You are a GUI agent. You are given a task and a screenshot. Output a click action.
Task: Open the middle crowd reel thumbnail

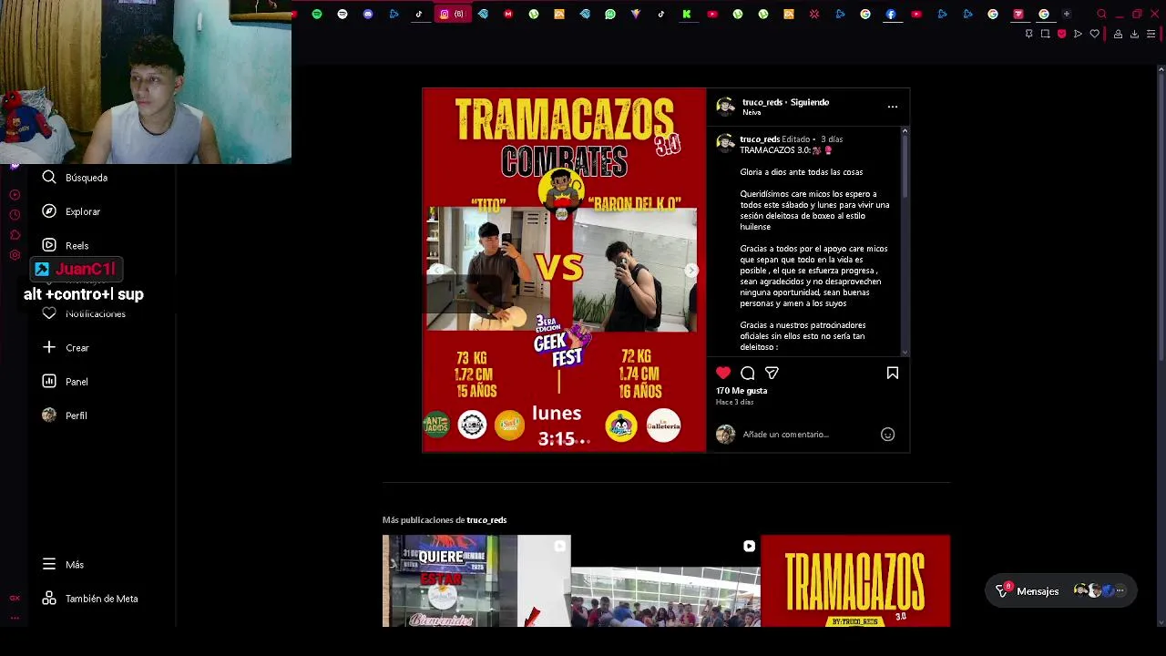(x=666, y=581)
